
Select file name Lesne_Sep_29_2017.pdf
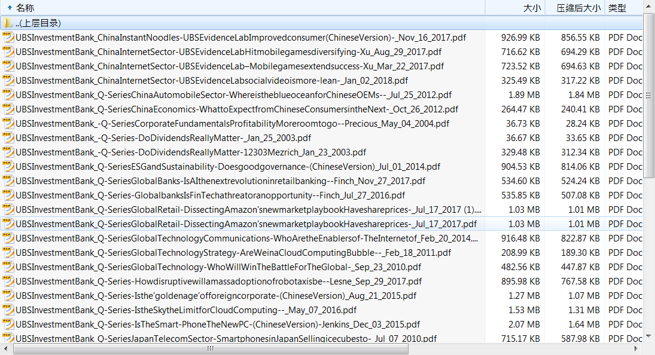pos(218,281)
